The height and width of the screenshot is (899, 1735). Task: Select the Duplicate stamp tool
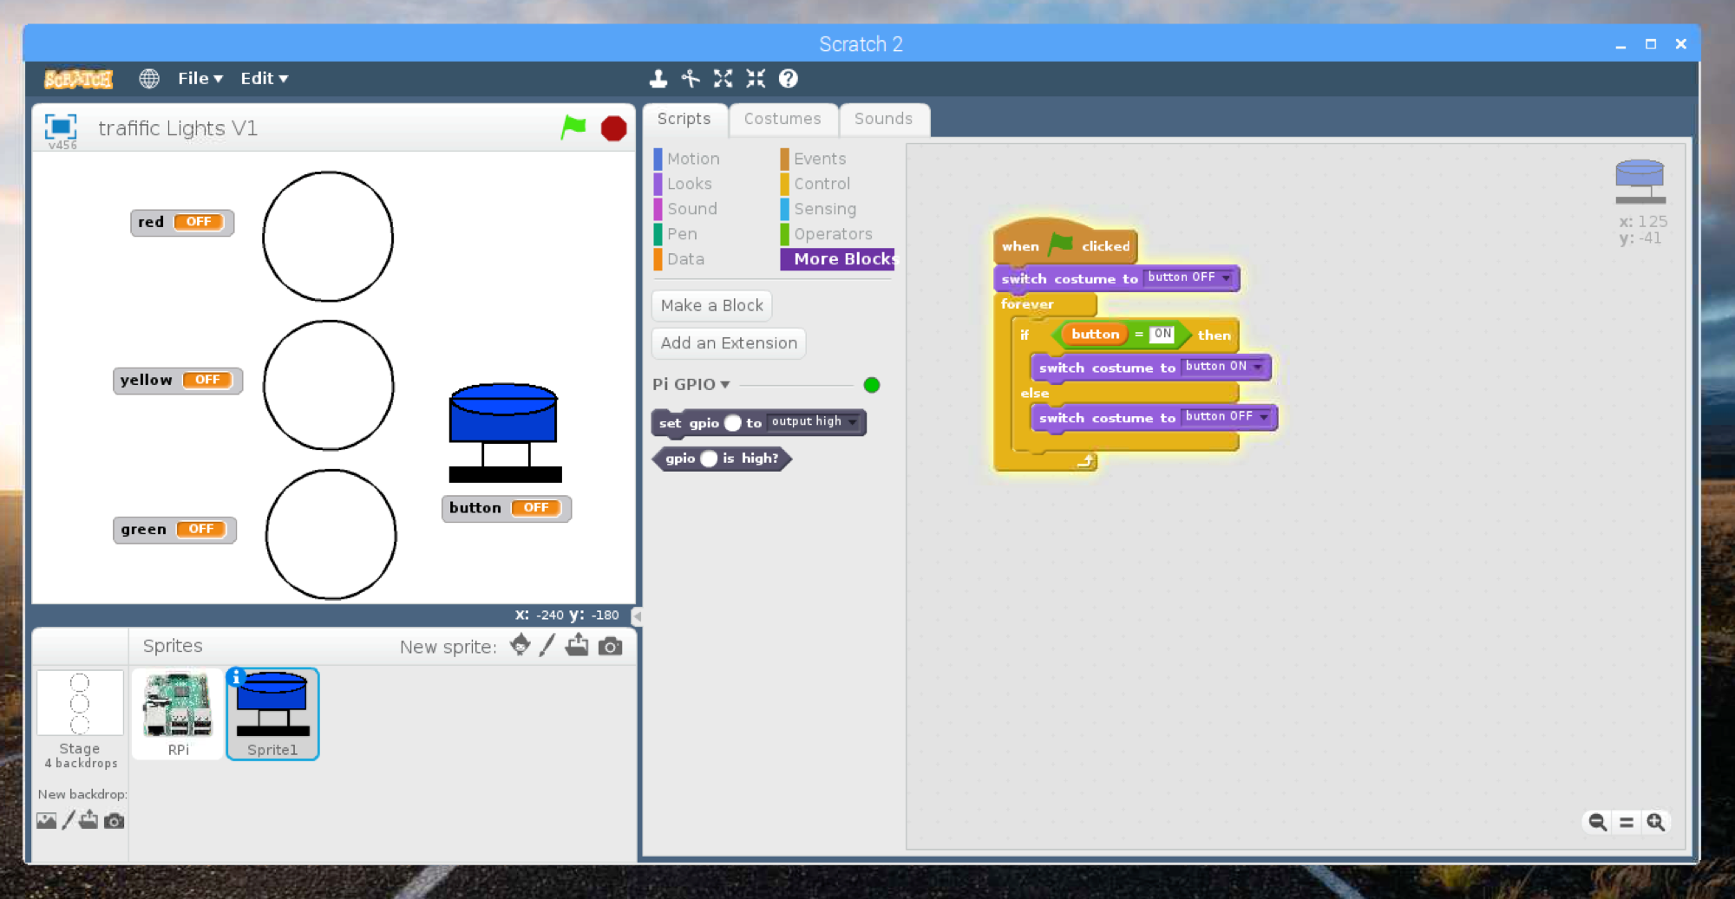pyautogui.click(x=658, y=79)
